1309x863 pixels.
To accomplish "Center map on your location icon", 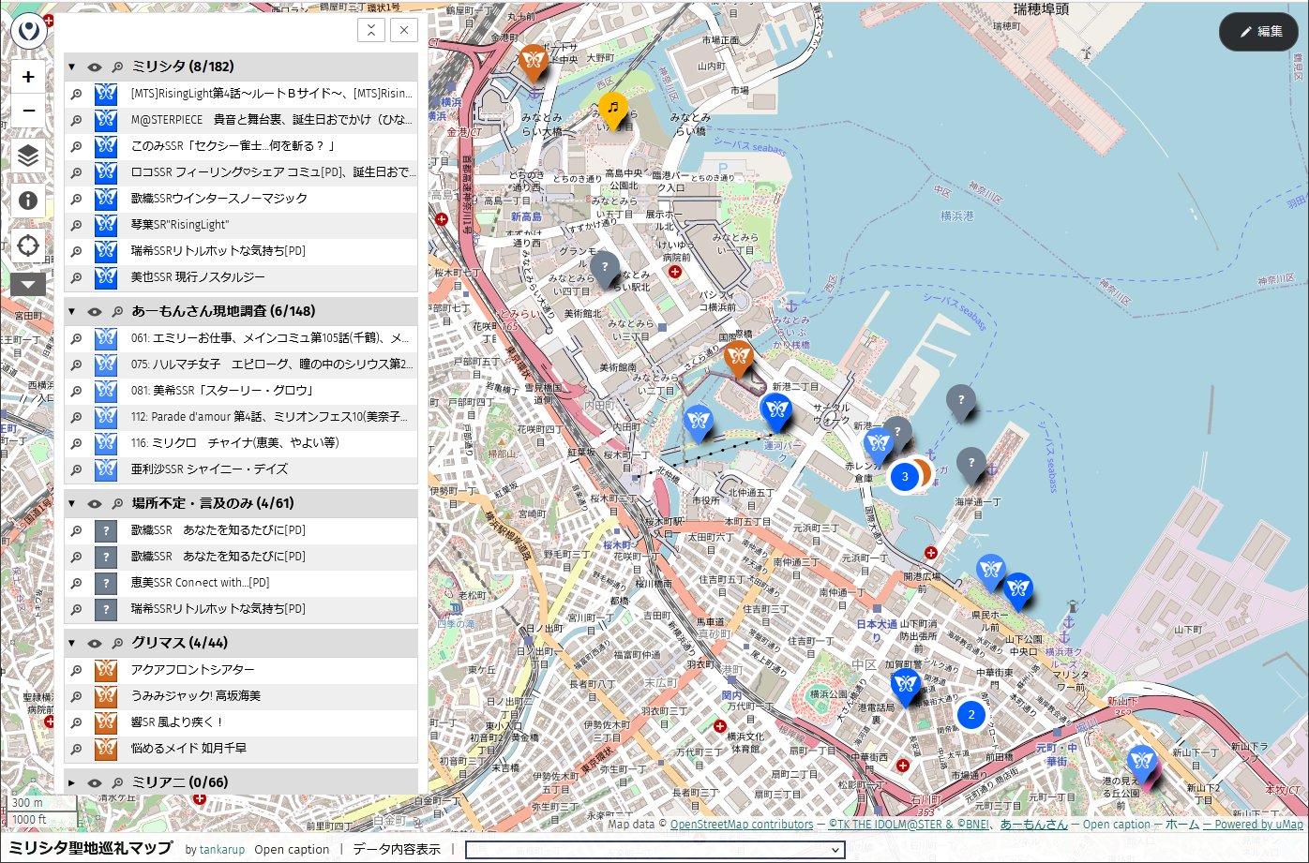I will [28, 246].
